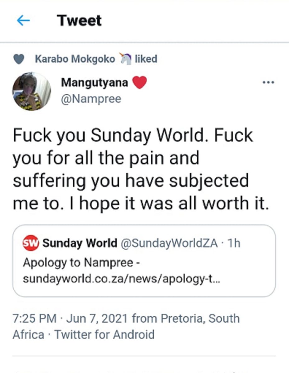The image size is (289, 373).
Task: Open Mangutyana's profile picture
Action: pos(31,91)
